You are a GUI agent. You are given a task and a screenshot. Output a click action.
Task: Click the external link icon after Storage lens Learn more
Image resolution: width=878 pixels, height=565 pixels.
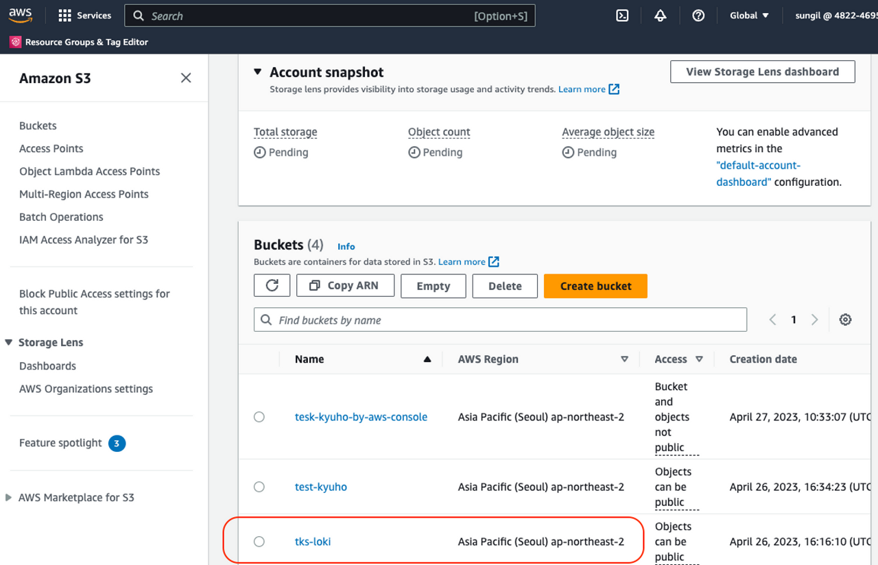click(x=615, y=89)
